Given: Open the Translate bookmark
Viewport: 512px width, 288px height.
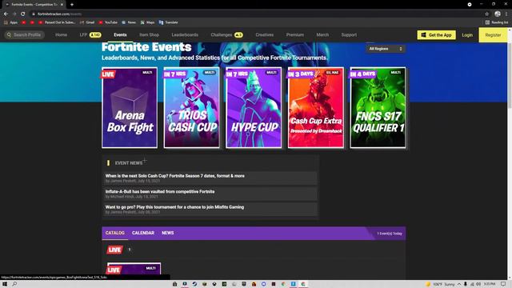Looking at the screenshot, I should click(x=169, y=22).
